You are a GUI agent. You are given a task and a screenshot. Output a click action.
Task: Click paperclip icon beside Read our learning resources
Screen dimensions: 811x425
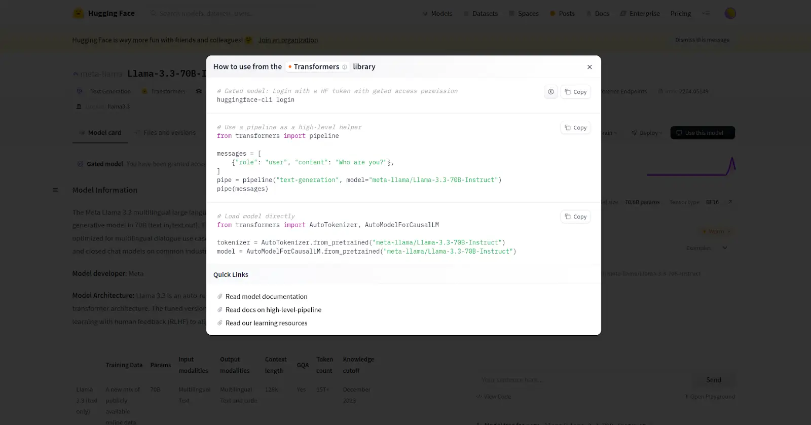pyautogui.click(x=220, y=323)
